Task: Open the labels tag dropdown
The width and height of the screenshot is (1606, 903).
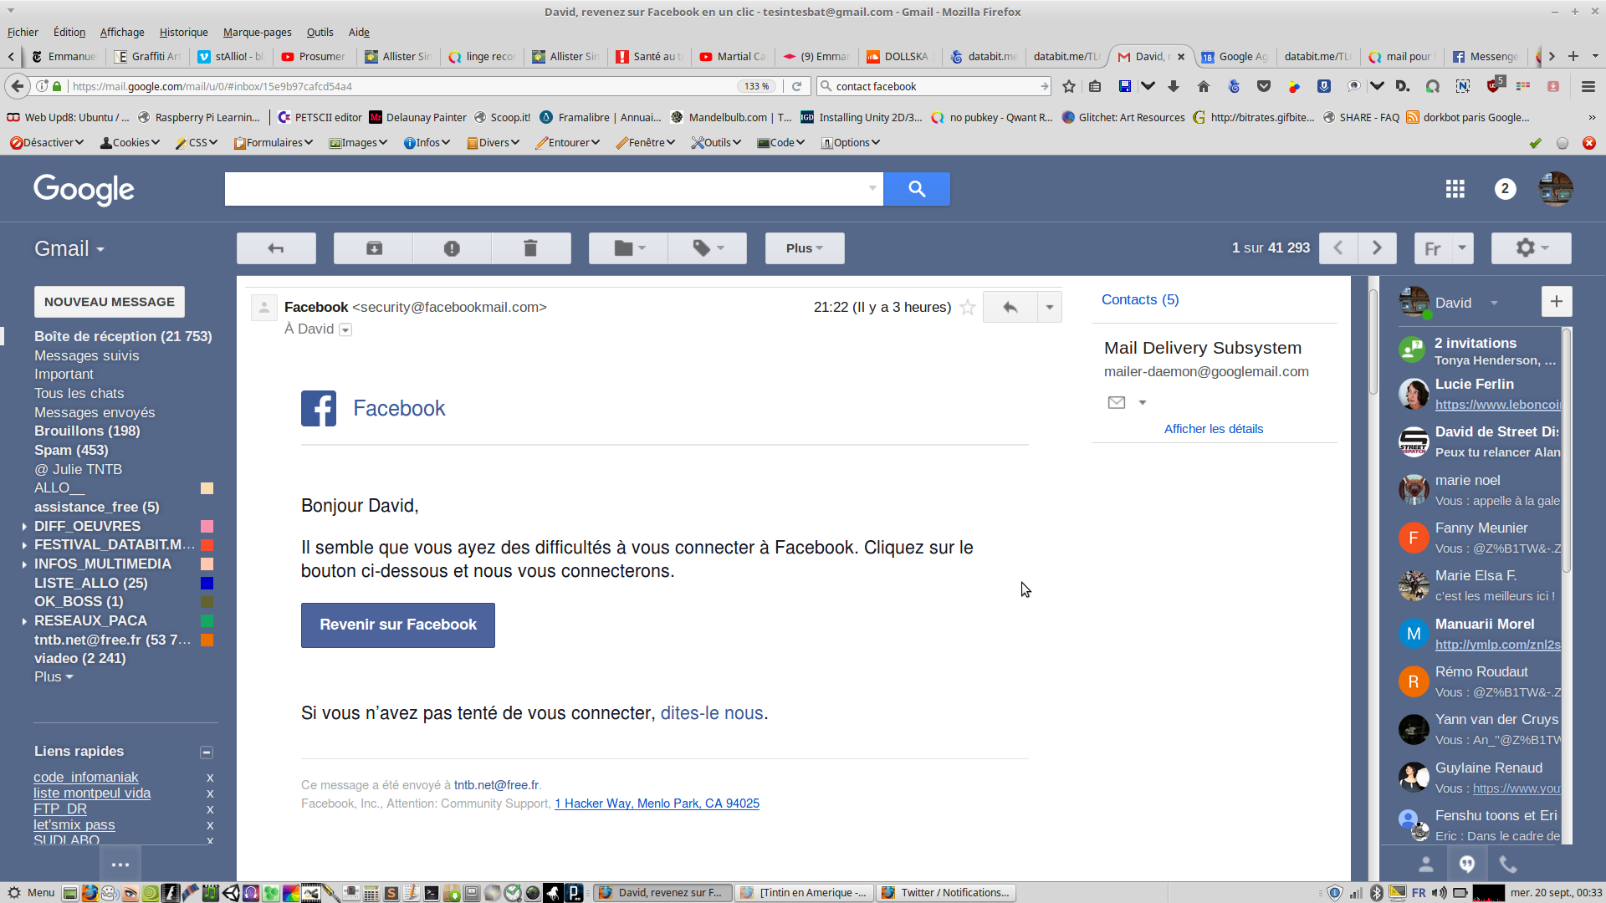Action: (708, 248)
